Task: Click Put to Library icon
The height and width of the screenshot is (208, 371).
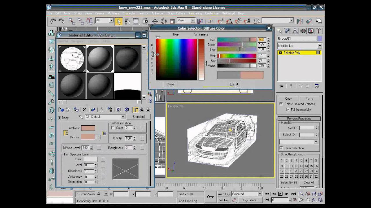Action: pos(110,110)
